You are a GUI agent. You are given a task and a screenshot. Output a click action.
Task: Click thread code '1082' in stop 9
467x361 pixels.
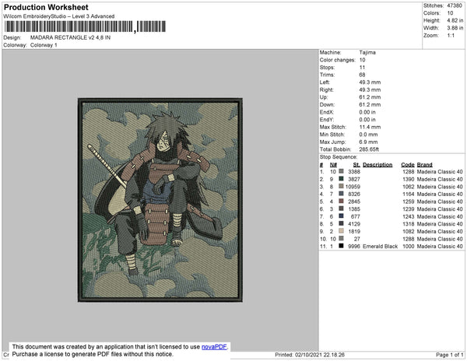pyautogui.click(x=409, y=231)
